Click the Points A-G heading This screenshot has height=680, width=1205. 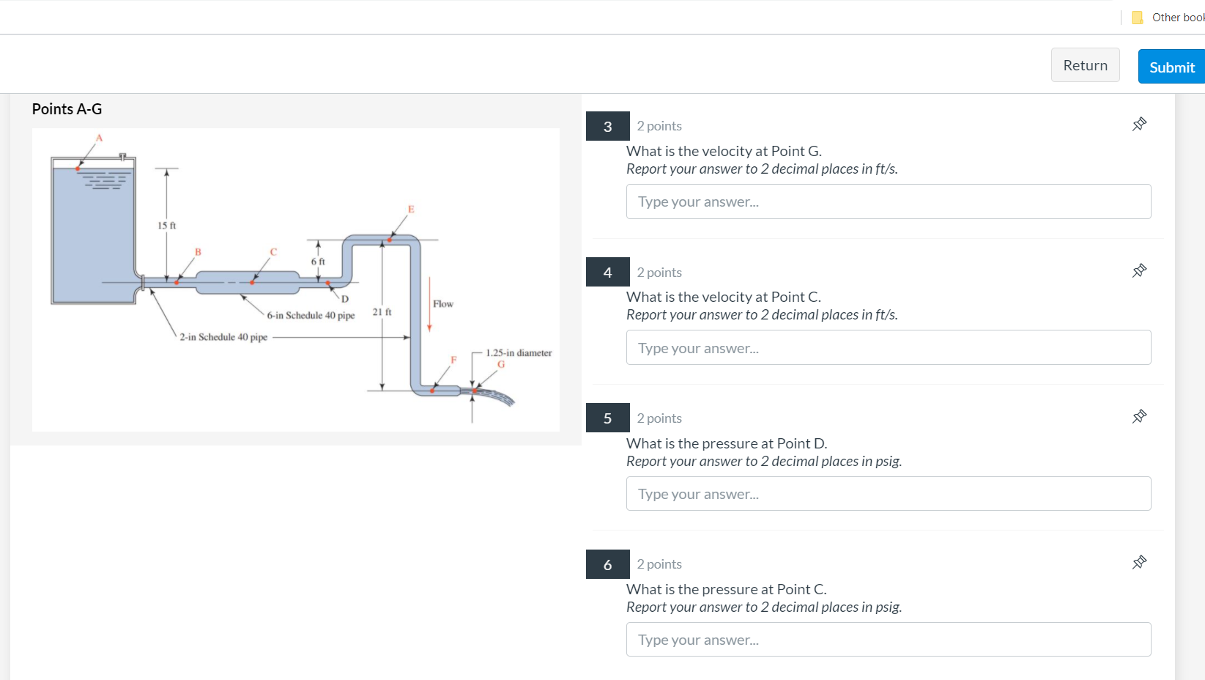coord(67,108)
